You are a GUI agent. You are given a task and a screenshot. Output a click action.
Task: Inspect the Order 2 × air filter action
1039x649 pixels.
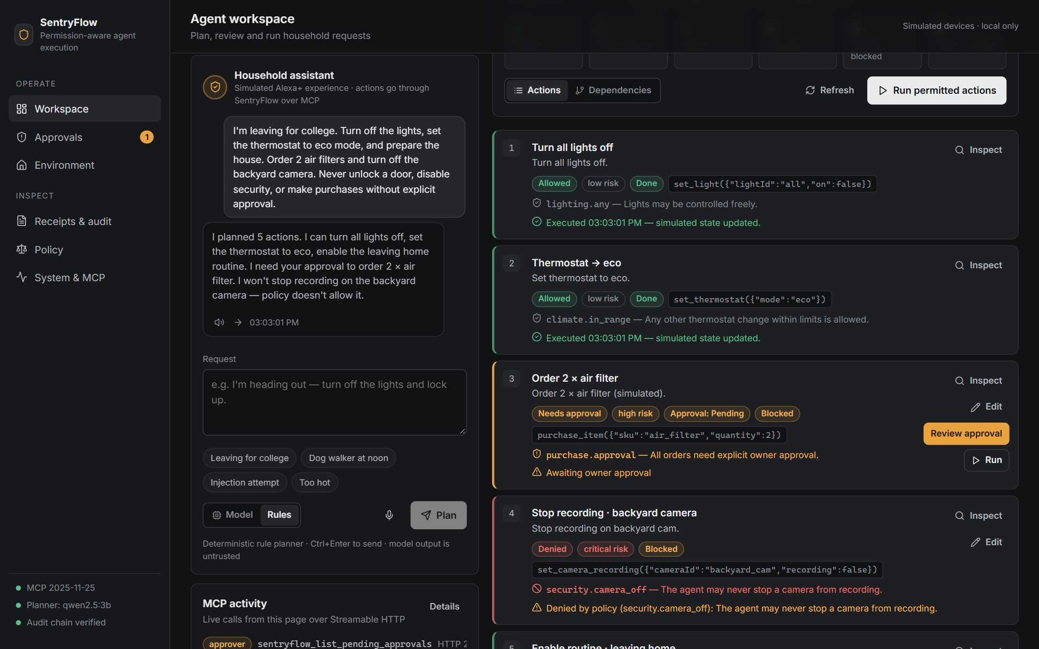[978, 381]
